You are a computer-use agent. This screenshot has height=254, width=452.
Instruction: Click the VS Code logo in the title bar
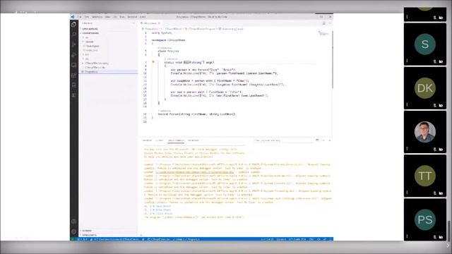pyautogui.click(x=73, y=17)
